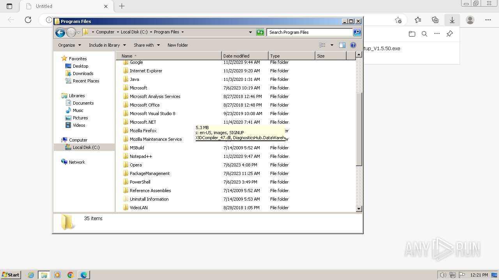
Task: Sort by Date modified column
Action: [x=245, y=56]
